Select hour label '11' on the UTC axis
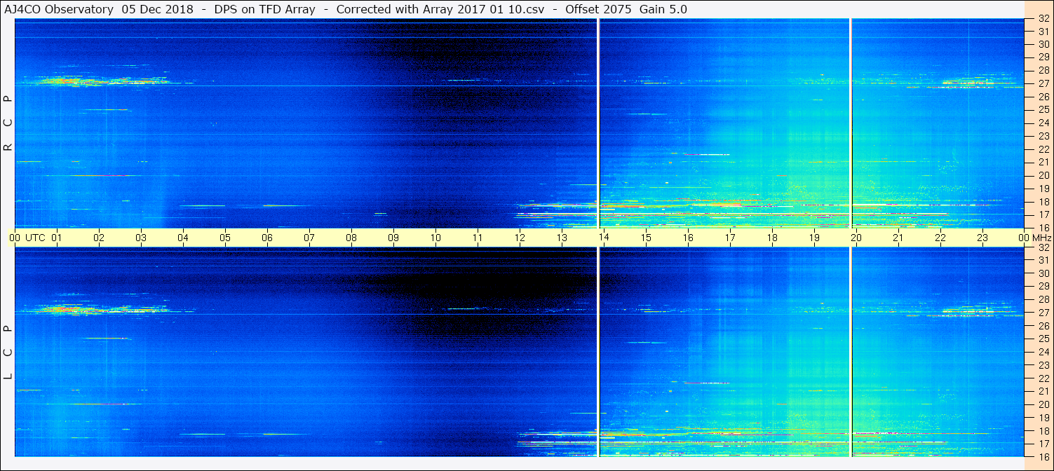The image size is (1054, 471). tap(478, 238)
